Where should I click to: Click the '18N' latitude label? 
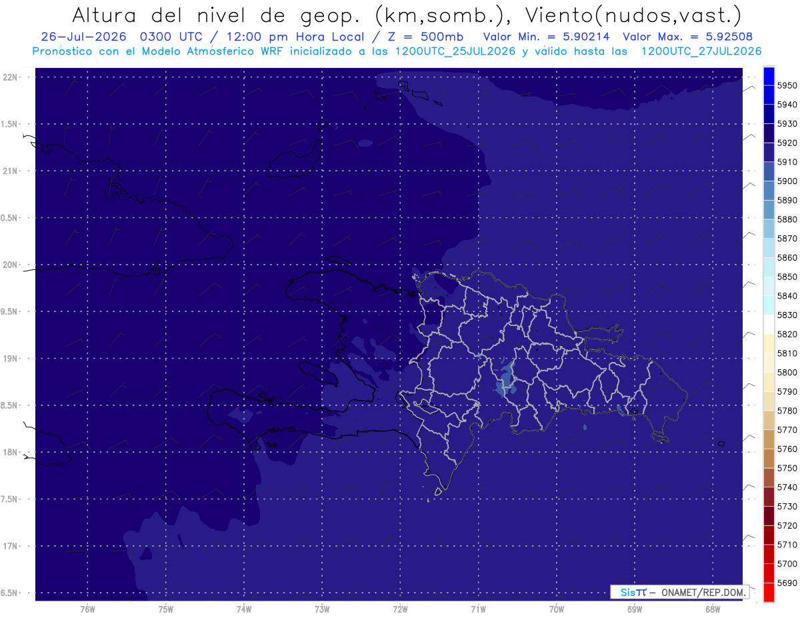tap(10, 452)
